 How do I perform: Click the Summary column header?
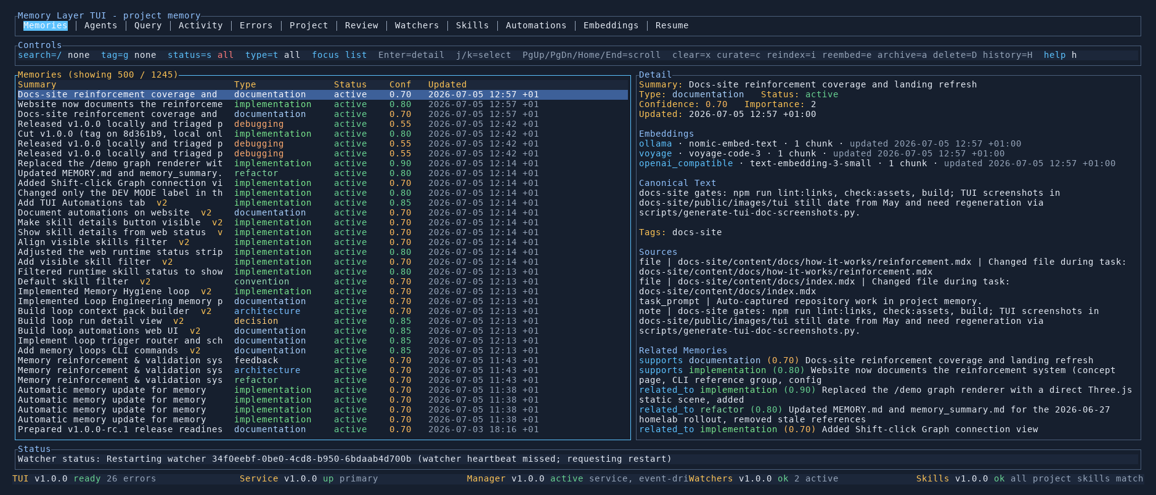coord(37,84)
